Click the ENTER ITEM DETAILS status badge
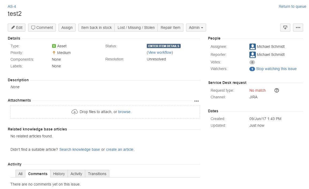Viewport: 309px width, 189px height. coord(164,46)
